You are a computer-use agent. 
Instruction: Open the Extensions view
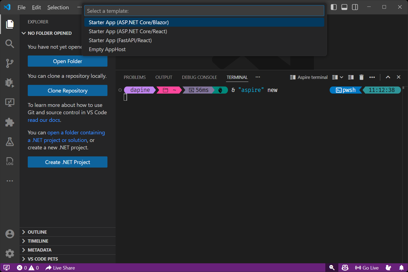[x=10, y=122]
